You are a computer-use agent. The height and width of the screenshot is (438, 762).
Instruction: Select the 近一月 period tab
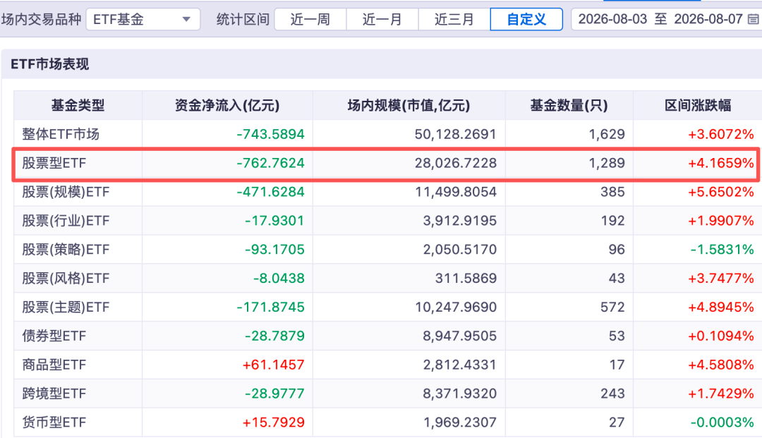(x=382, y=20)
